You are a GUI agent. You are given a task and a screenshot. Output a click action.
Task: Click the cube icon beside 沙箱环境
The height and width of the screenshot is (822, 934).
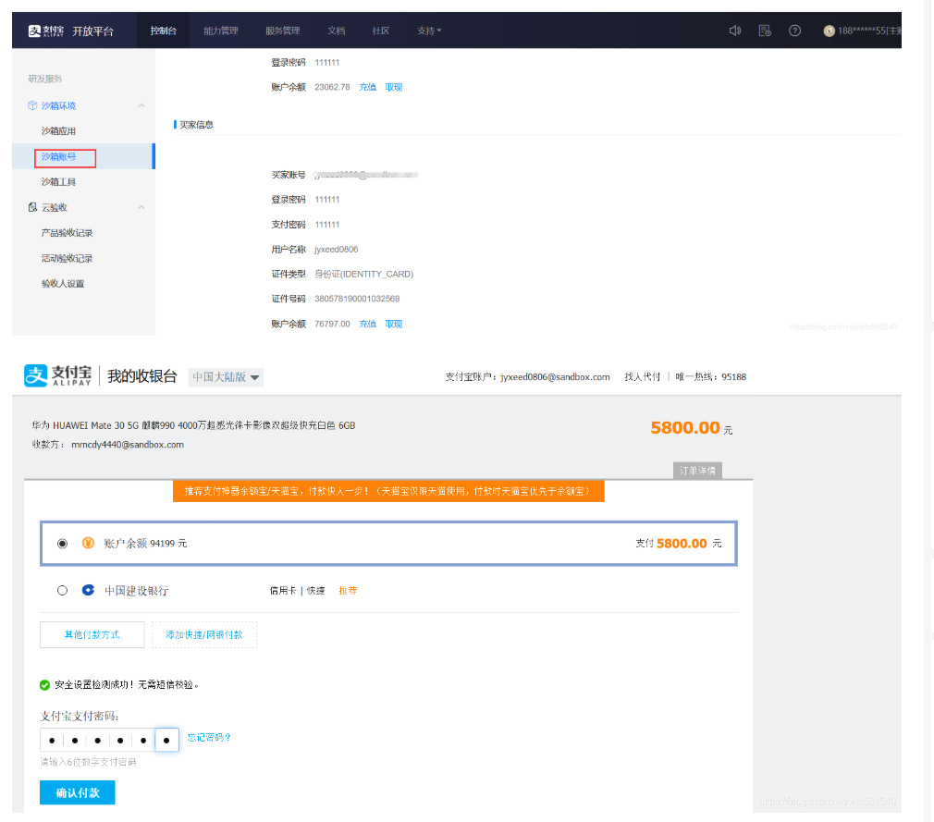coord(32,105)
